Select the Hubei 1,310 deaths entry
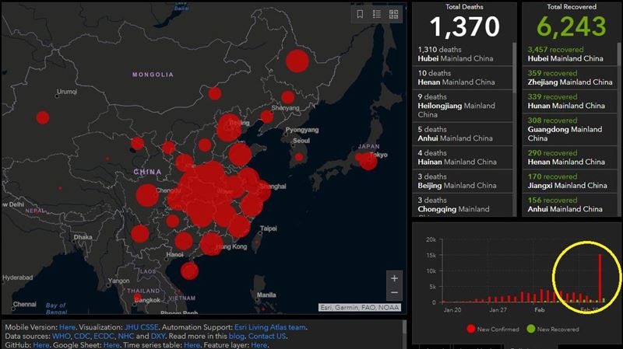 point(463,54)
